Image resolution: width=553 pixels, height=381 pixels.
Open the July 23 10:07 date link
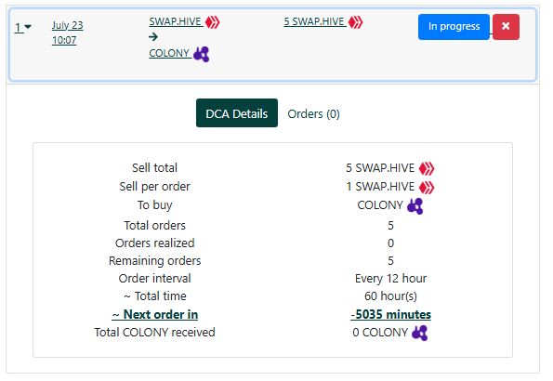pyautogui.click(x=67, y=33)
